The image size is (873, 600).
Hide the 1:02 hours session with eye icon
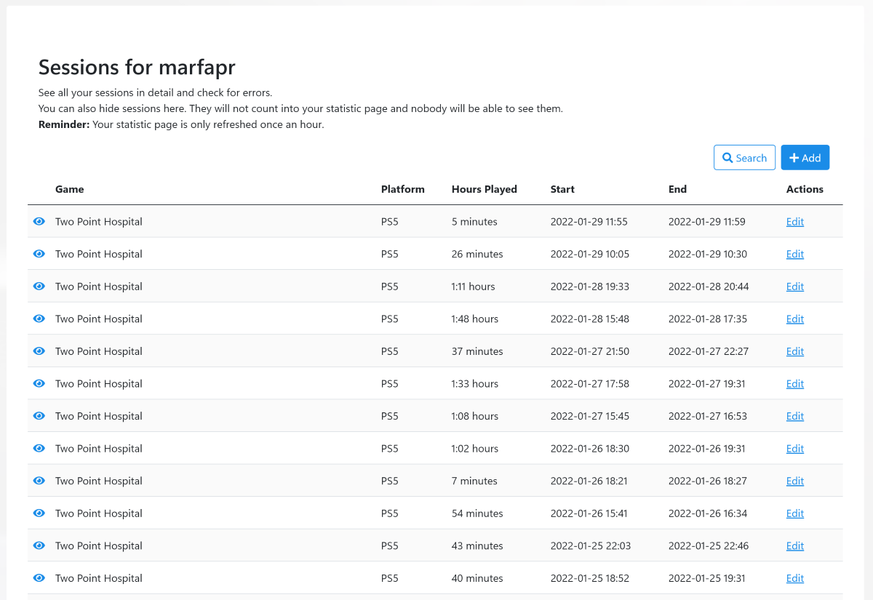[39, 448]
